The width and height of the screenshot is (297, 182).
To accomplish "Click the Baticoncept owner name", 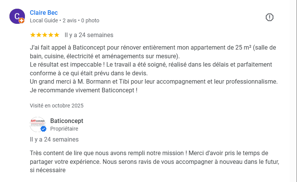I will (x=67, y=121).
